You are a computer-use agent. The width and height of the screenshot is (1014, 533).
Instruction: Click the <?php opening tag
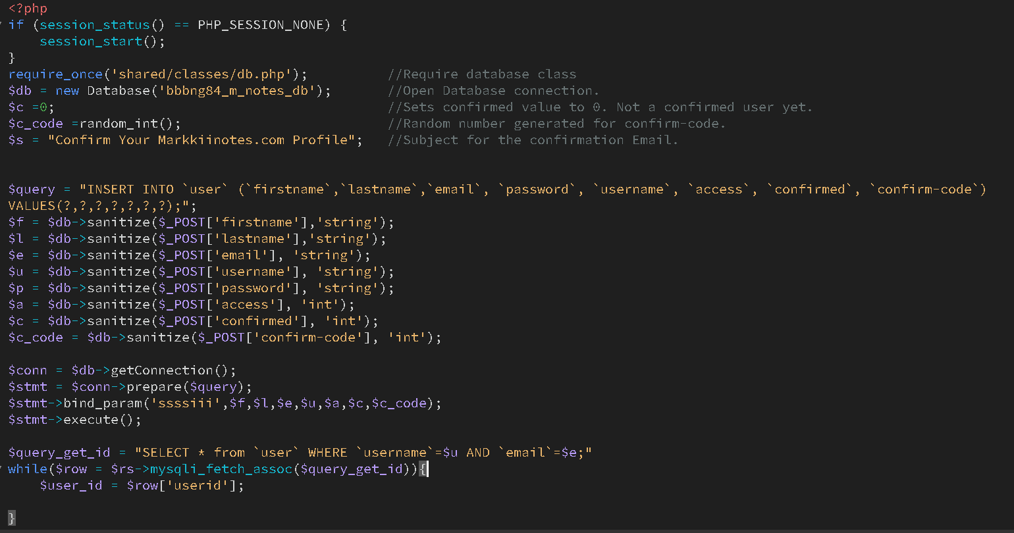click(28, 9)
